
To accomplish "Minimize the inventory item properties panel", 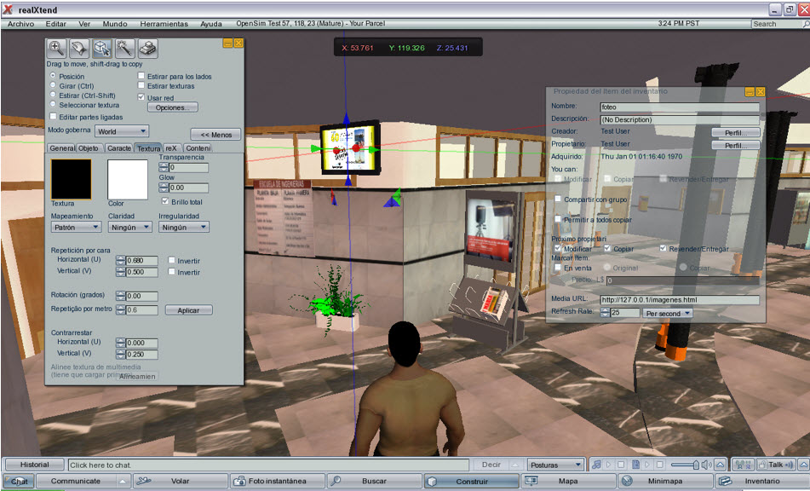I will tap(750, 91).
